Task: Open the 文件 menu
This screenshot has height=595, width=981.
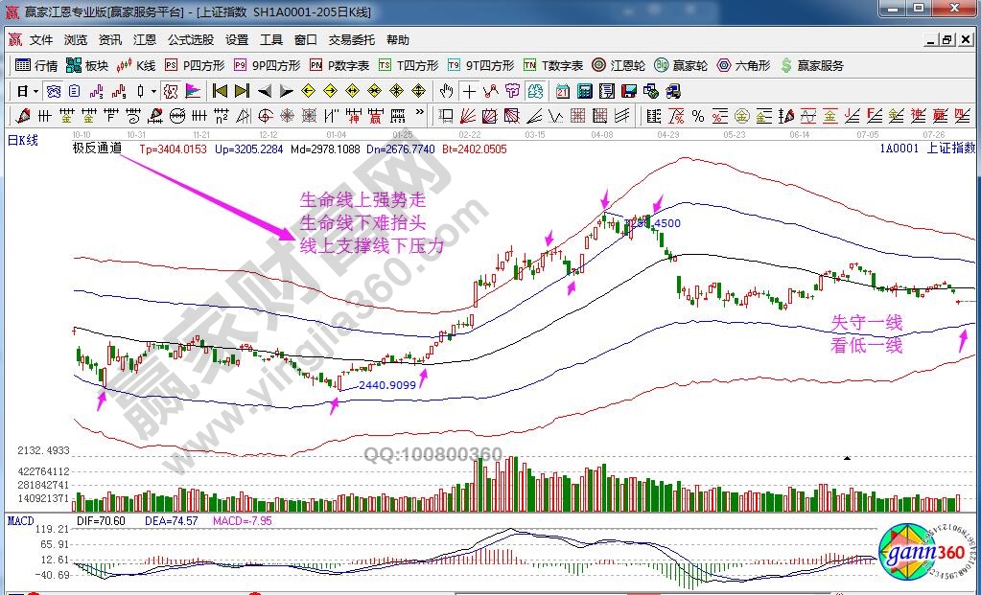Action: tap(40, 40)
